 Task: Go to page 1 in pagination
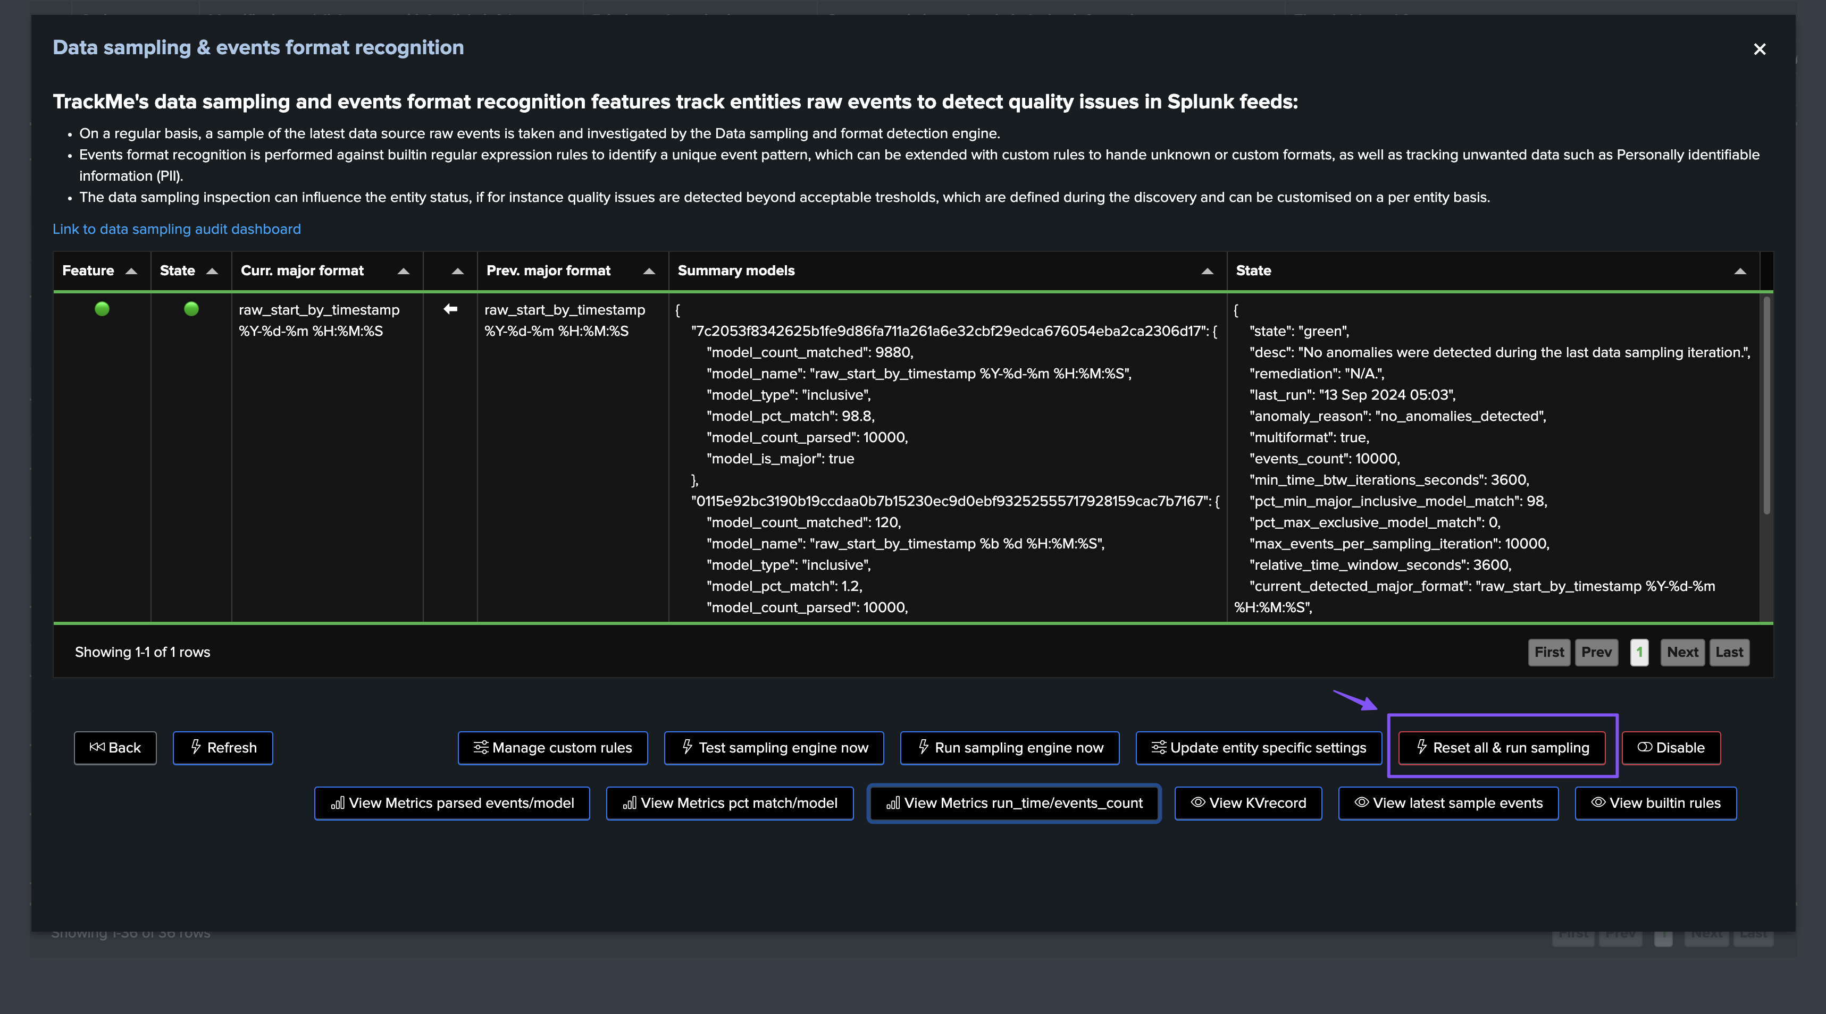point(1639,652)
